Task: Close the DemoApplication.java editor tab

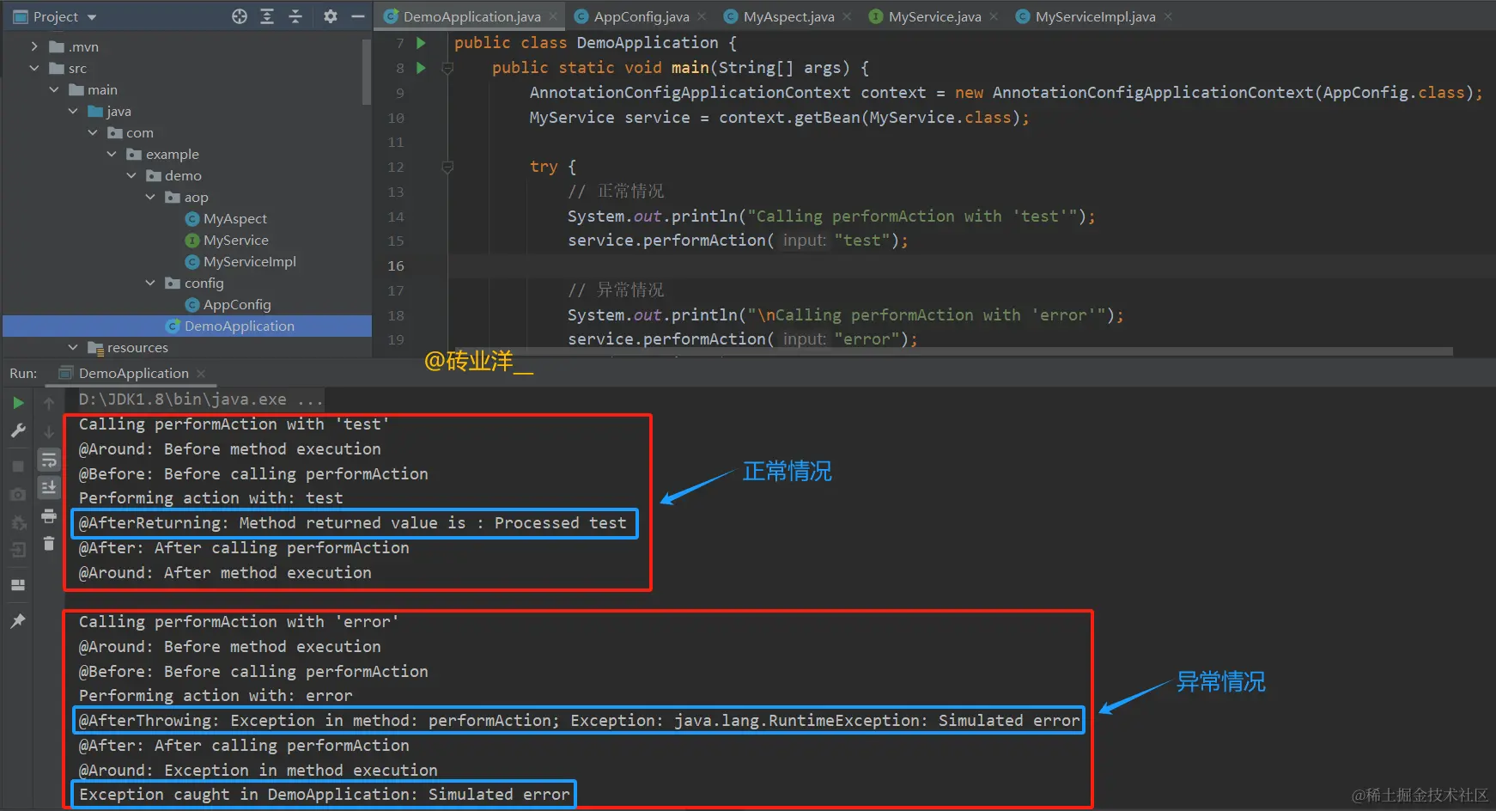Action: tap(554, 16)
